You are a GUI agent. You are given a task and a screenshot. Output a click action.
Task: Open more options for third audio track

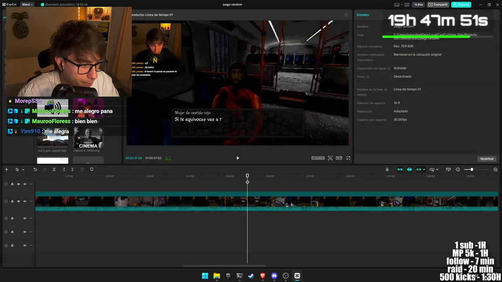tap(31, 246)
